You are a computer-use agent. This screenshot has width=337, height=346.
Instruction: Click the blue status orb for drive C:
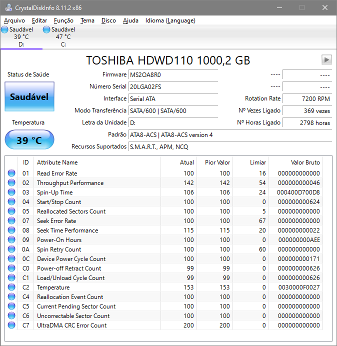pyautogui.click(x=46, y=29)
